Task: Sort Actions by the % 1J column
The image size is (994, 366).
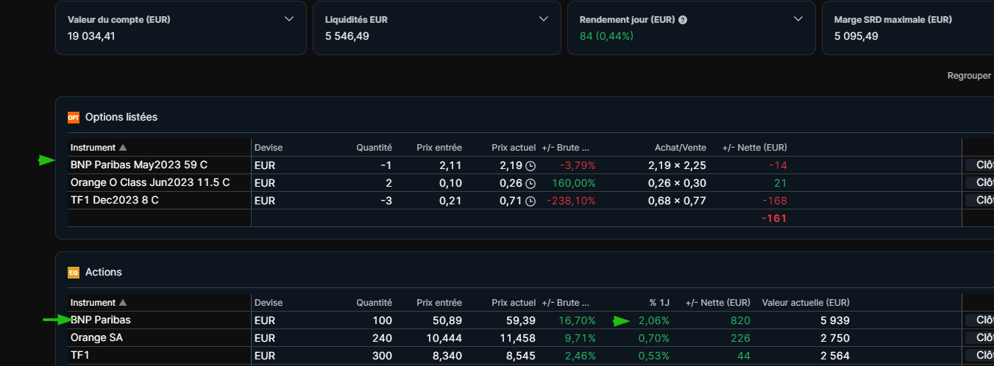Action: (x=659, y=303)
